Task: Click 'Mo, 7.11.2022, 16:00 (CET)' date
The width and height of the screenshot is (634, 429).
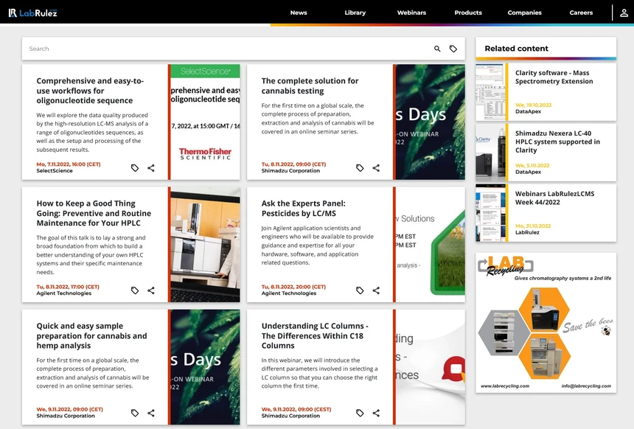Action: pyautogui.click(x=69, y=164)
